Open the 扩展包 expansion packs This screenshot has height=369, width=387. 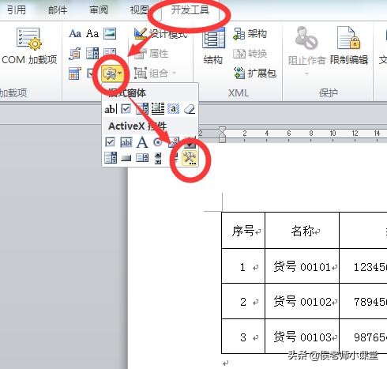click(x=255, y=73)
